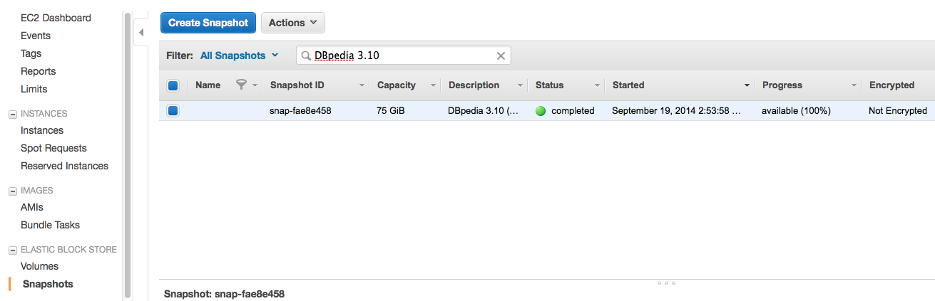Click the green completed status indicator
The width and height of the screenshot is (935, 301).
click(x=541, y=111)
